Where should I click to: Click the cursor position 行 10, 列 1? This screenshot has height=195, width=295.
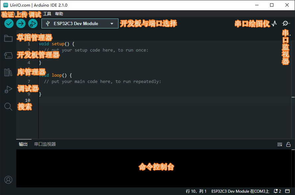pos(196,191)
